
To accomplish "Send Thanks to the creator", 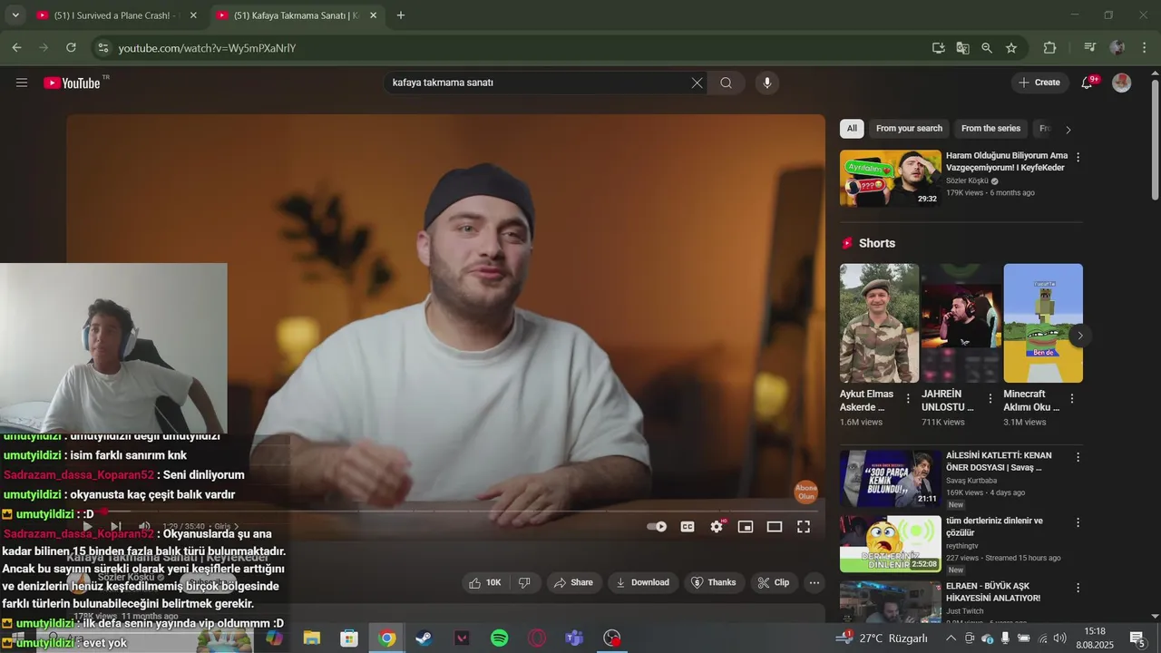I will (x=714, y=582).
